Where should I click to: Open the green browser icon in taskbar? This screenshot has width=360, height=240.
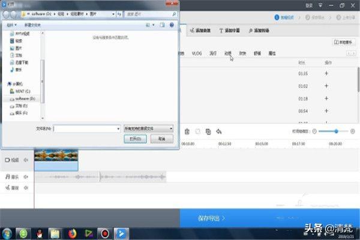click(x=23, y=233)
